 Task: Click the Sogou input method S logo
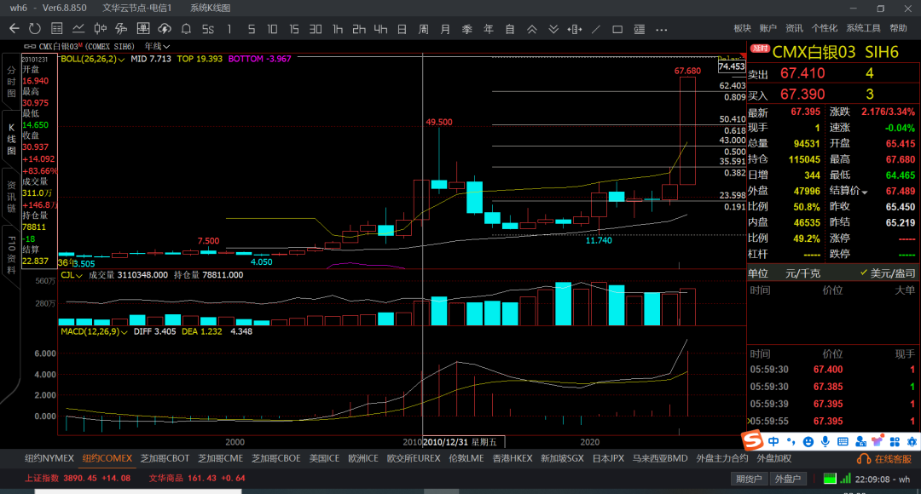tap(752, 440)
